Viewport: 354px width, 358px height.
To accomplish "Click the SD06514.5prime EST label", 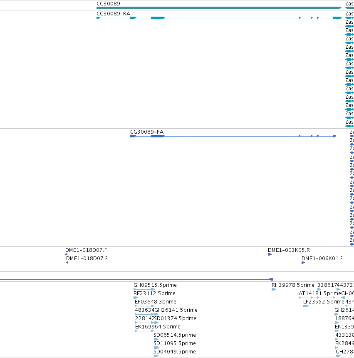I will coord(174,335).
